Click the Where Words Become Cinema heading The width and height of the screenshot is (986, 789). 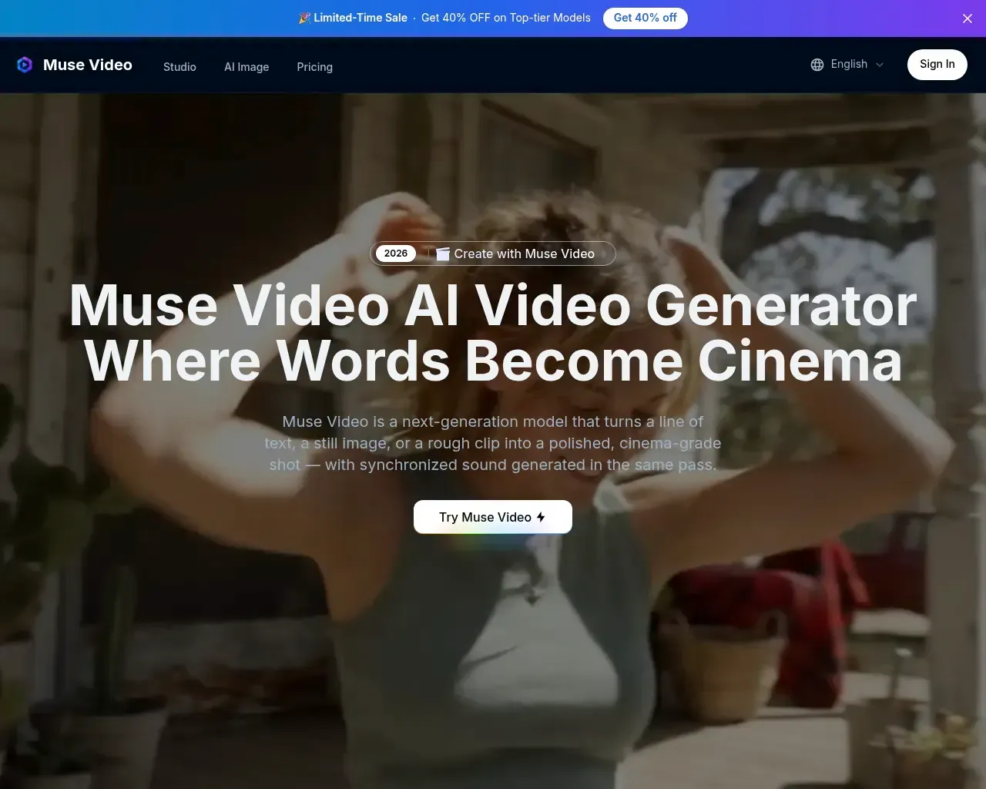(493, 361)
